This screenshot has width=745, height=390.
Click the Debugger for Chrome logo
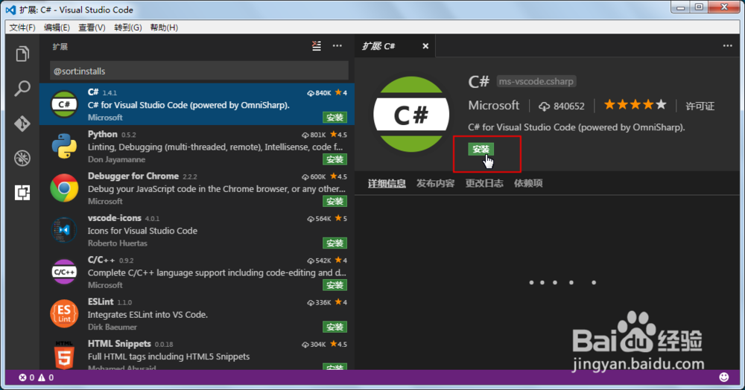coord(64,188)
